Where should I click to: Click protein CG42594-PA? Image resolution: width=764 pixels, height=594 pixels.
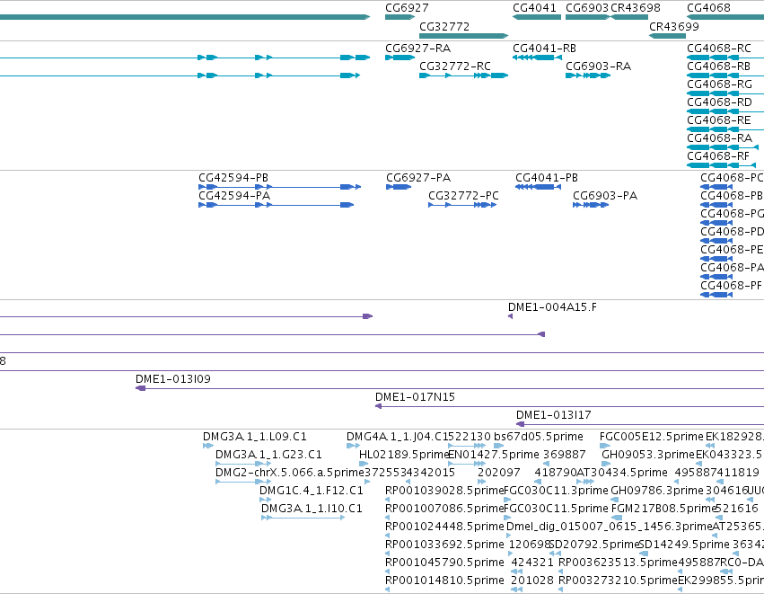pos(234,196)
